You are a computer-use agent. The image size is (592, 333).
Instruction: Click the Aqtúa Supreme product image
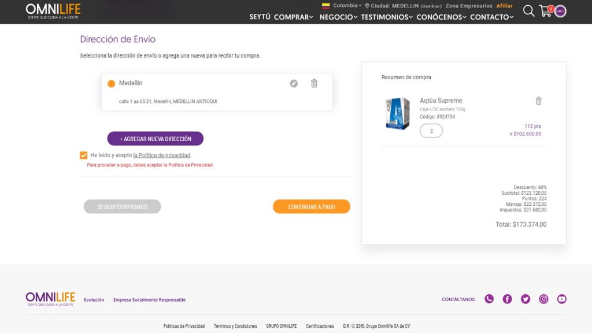click(398, 114)
